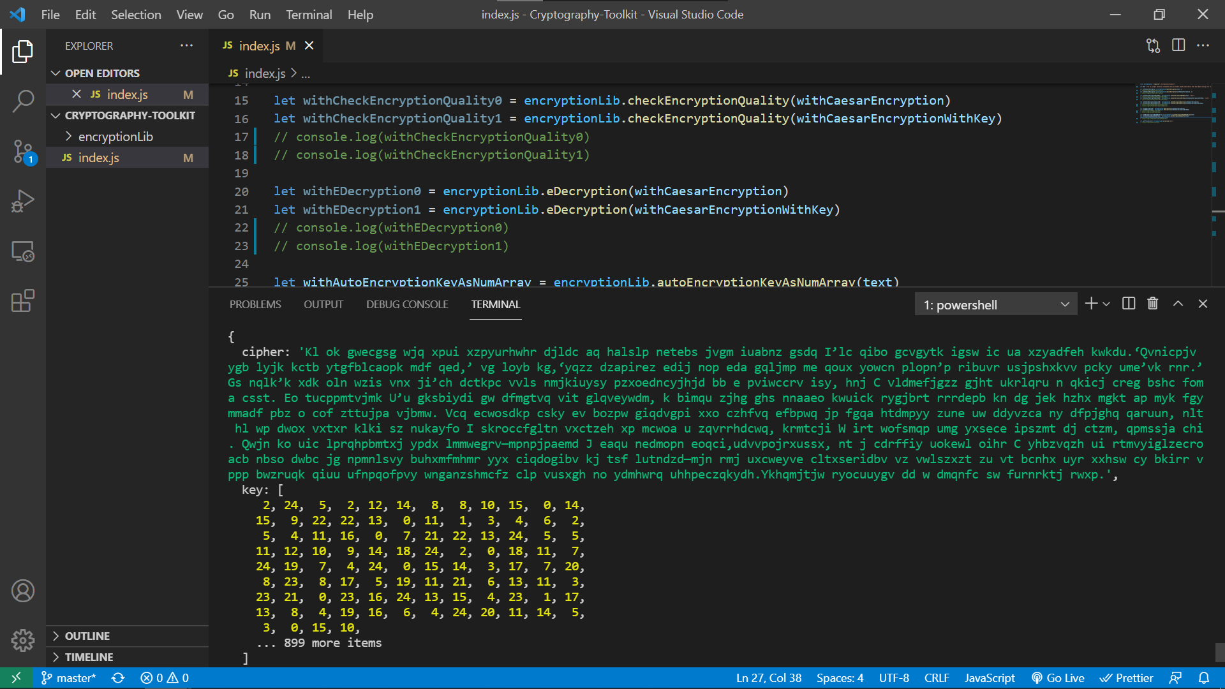The width and height of the screenshot is (1225, 689).
Task: Click the master branch indicator
Action: point(69,678)
